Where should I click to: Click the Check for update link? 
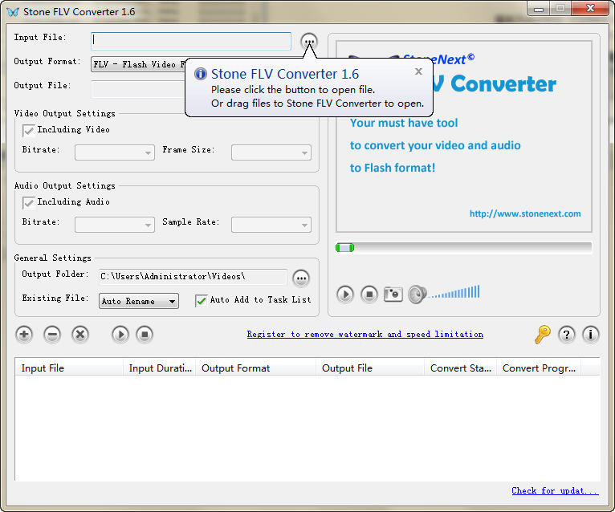coord(555,491)
